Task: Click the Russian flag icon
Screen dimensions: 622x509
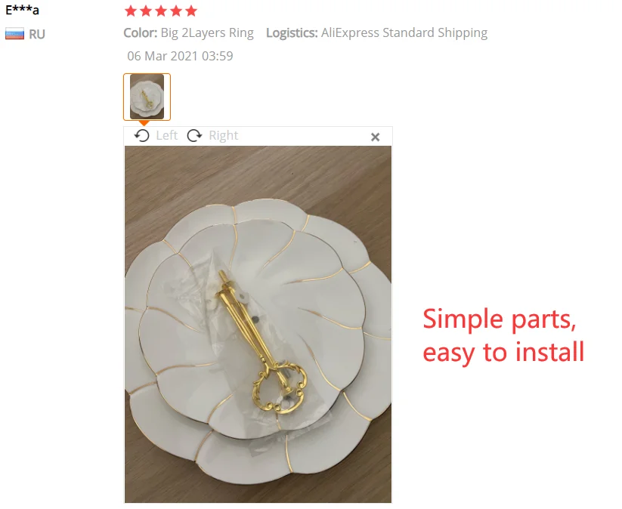Action: tap(14, 34)
